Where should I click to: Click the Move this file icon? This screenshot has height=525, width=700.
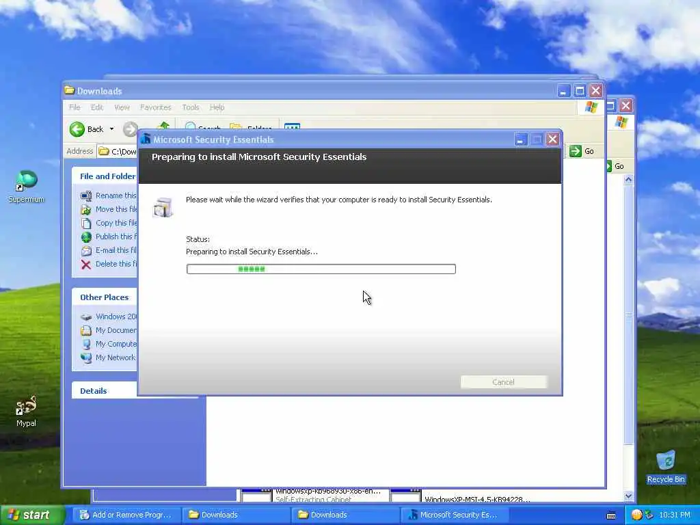85,209
